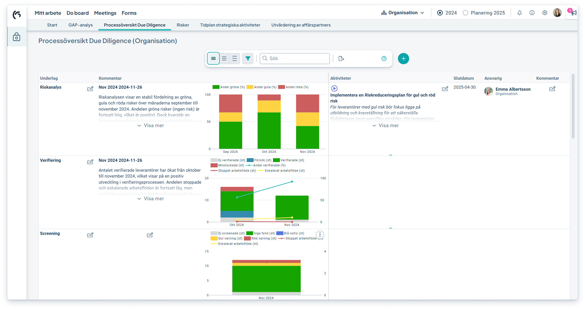Screen dimensions: 585x309
Task: Click the vertical scrollbar on the right
Action: coord(573,106)
